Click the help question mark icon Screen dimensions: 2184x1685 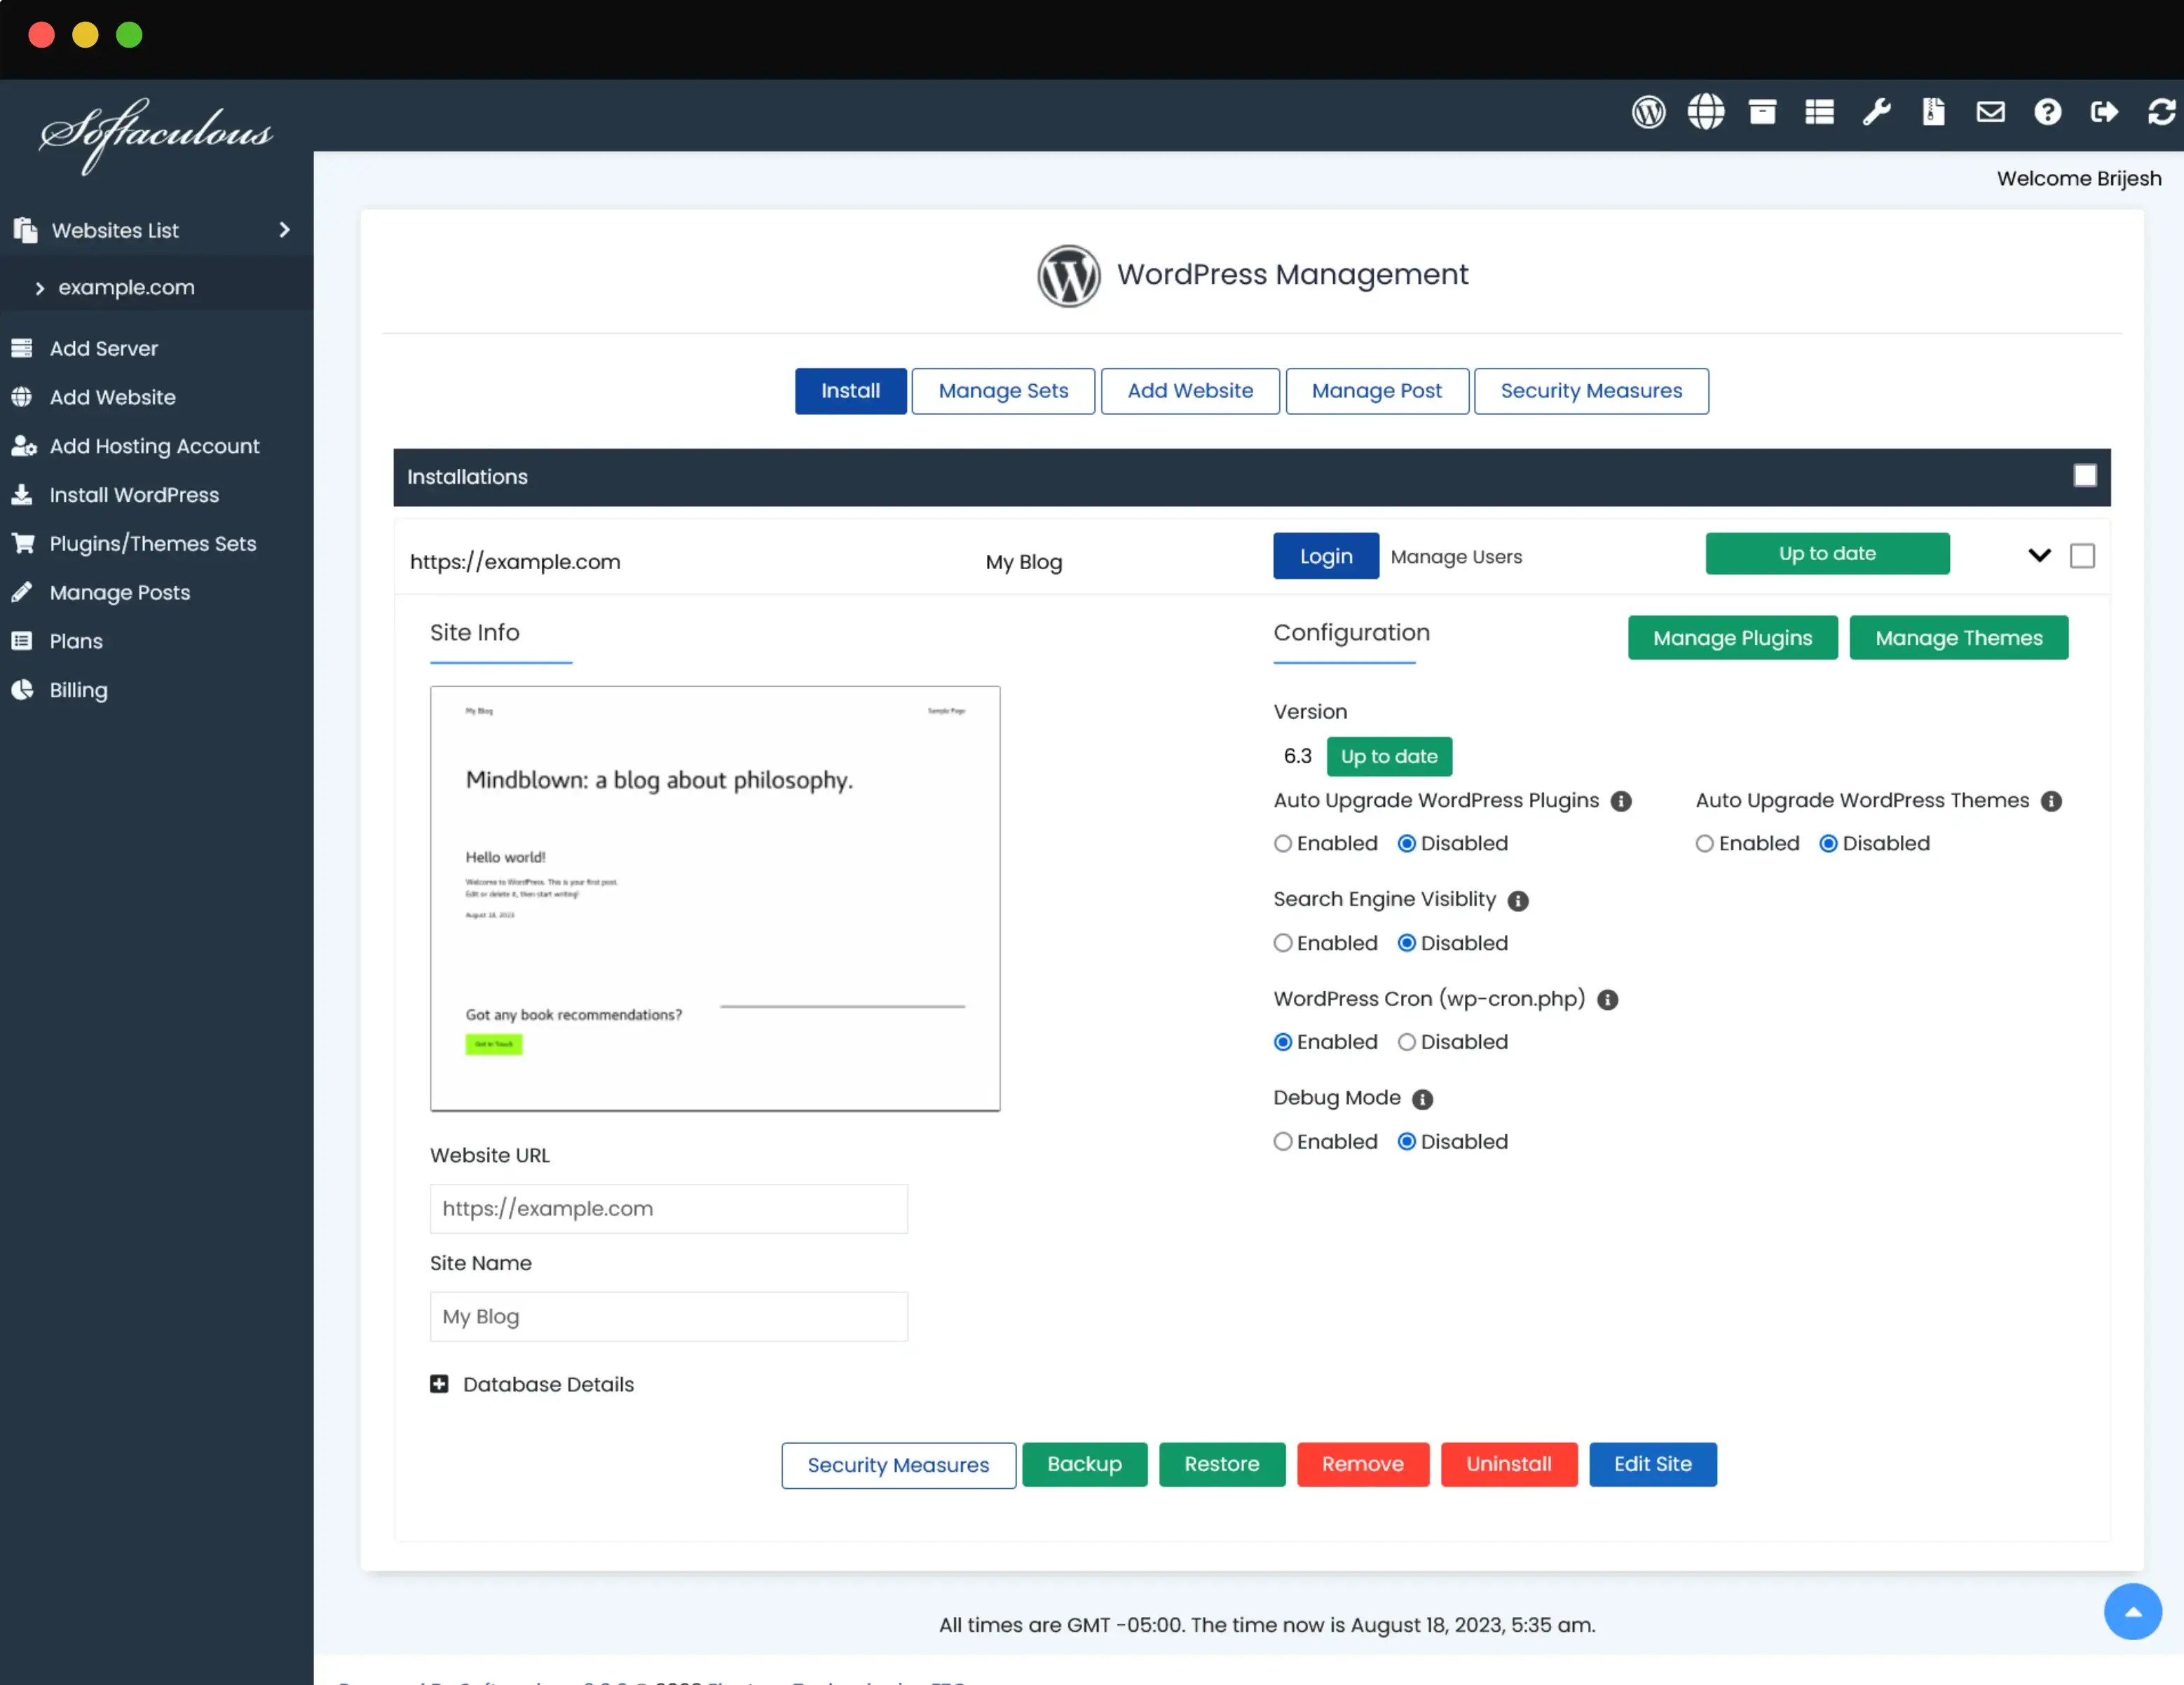pyautogui.click(x=2047, y=112)
